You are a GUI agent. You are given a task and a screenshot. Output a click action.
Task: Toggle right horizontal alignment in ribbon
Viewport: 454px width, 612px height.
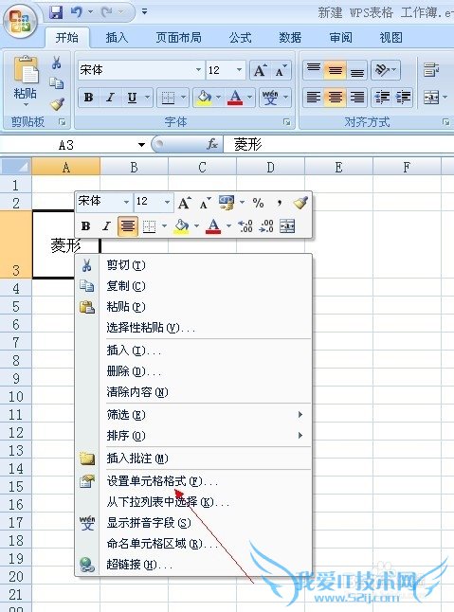click(356, 98)
